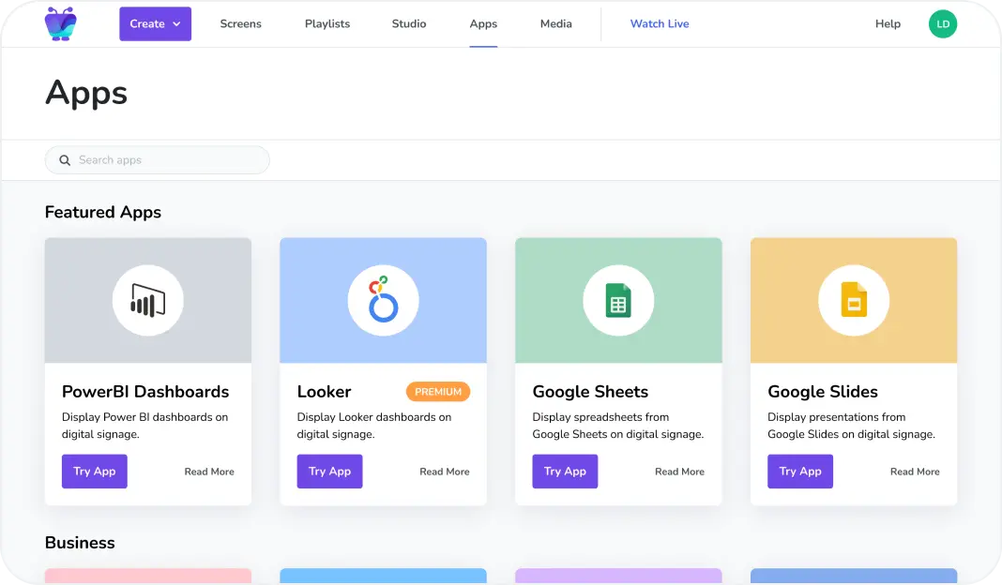Select the Apps tab
1002x585 pixels.
(483, 23)
